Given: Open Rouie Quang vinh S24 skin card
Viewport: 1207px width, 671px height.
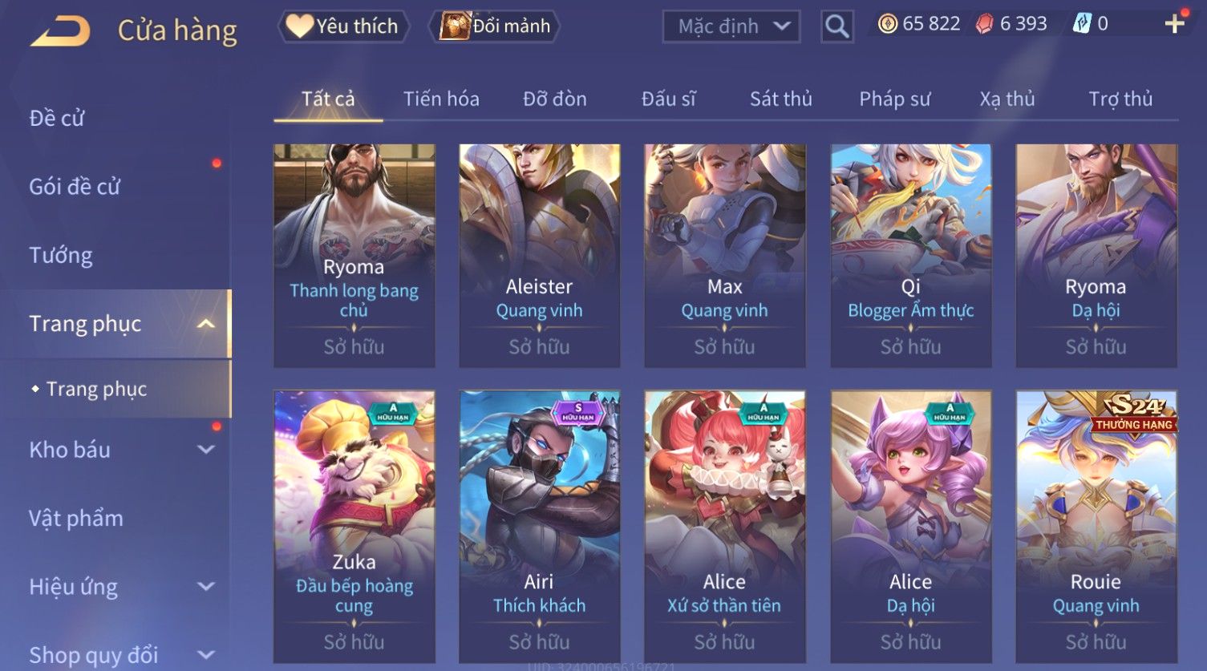Looking at the screenshot, I should pos(1096,527).
